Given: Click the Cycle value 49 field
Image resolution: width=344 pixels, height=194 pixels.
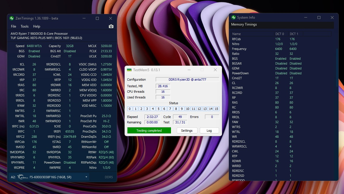Looking at the screenshot, I should [180, 117].
